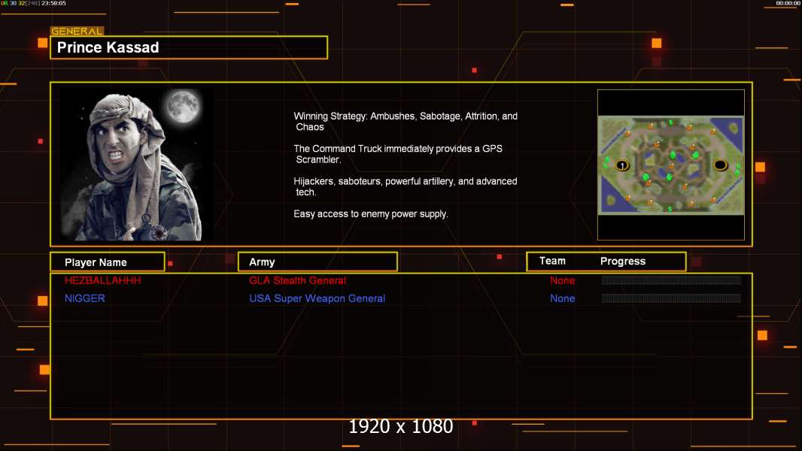Click the USA Super Weapon General army entry
The height and width of the screenshot is (451, 802).
(x=317, y=298)
